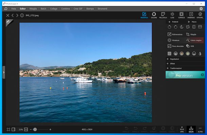The image size is (207, 135).
Task: Click the PhotoScape search magnifier icon
Action: 6,9
